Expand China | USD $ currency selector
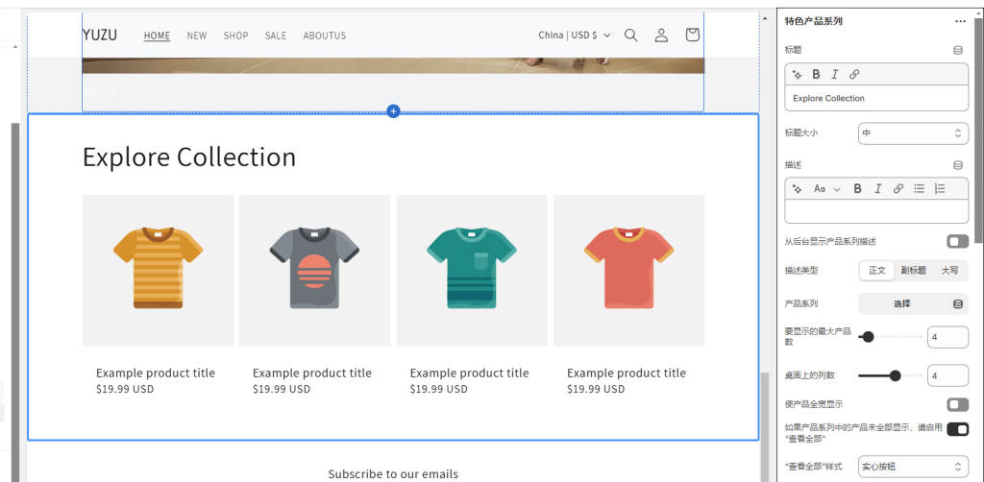This screenshot has width=984, height=482. (x=574, y=36)
